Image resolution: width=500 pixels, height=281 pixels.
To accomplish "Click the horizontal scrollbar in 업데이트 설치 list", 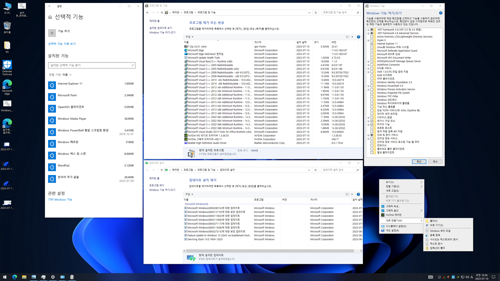I will coord(270,251).
